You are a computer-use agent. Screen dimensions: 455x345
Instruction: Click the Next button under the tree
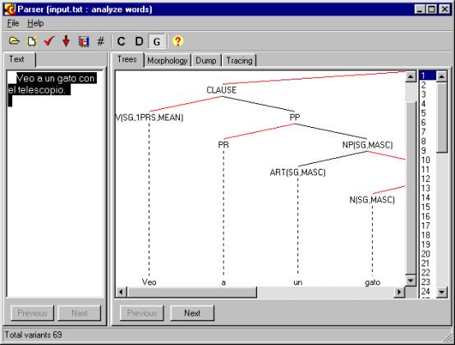[x=192, y=313]
